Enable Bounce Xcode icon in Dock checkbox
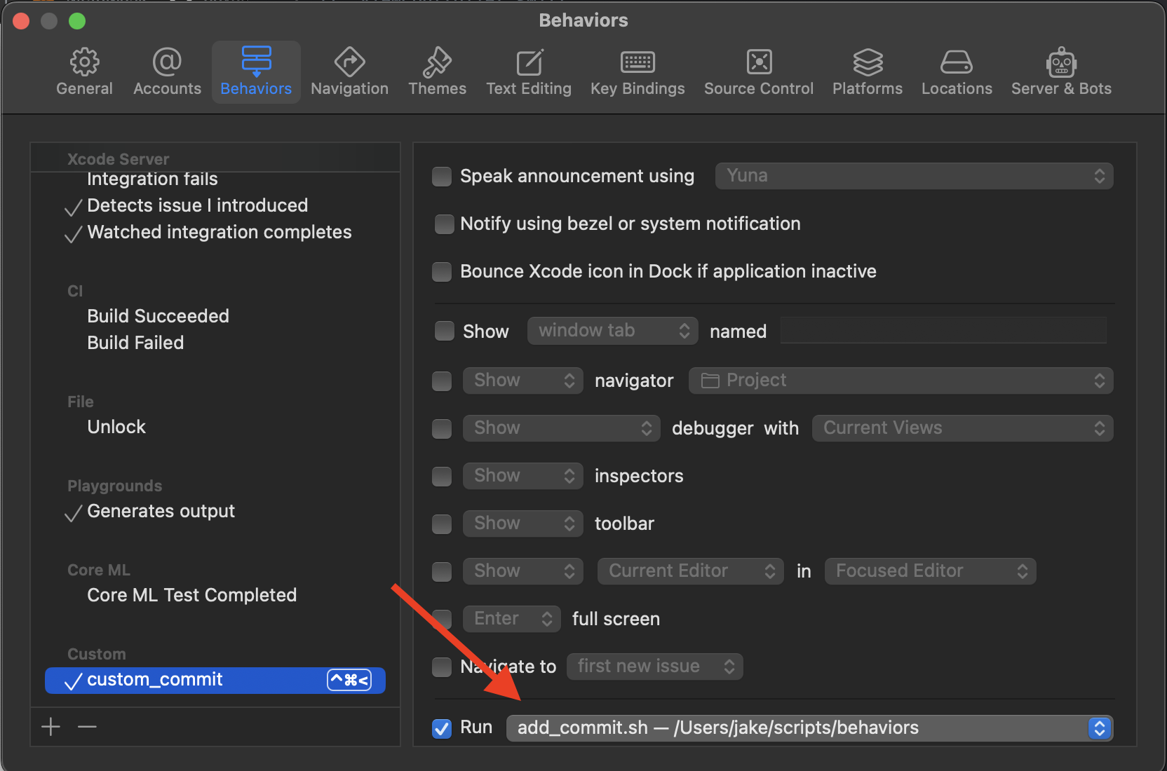The height and width of the screenshot is (771, 1167). tap(442, 272)
